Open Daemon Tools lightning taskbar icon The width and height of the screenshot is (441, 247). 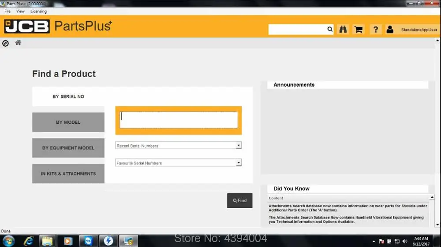108,241
